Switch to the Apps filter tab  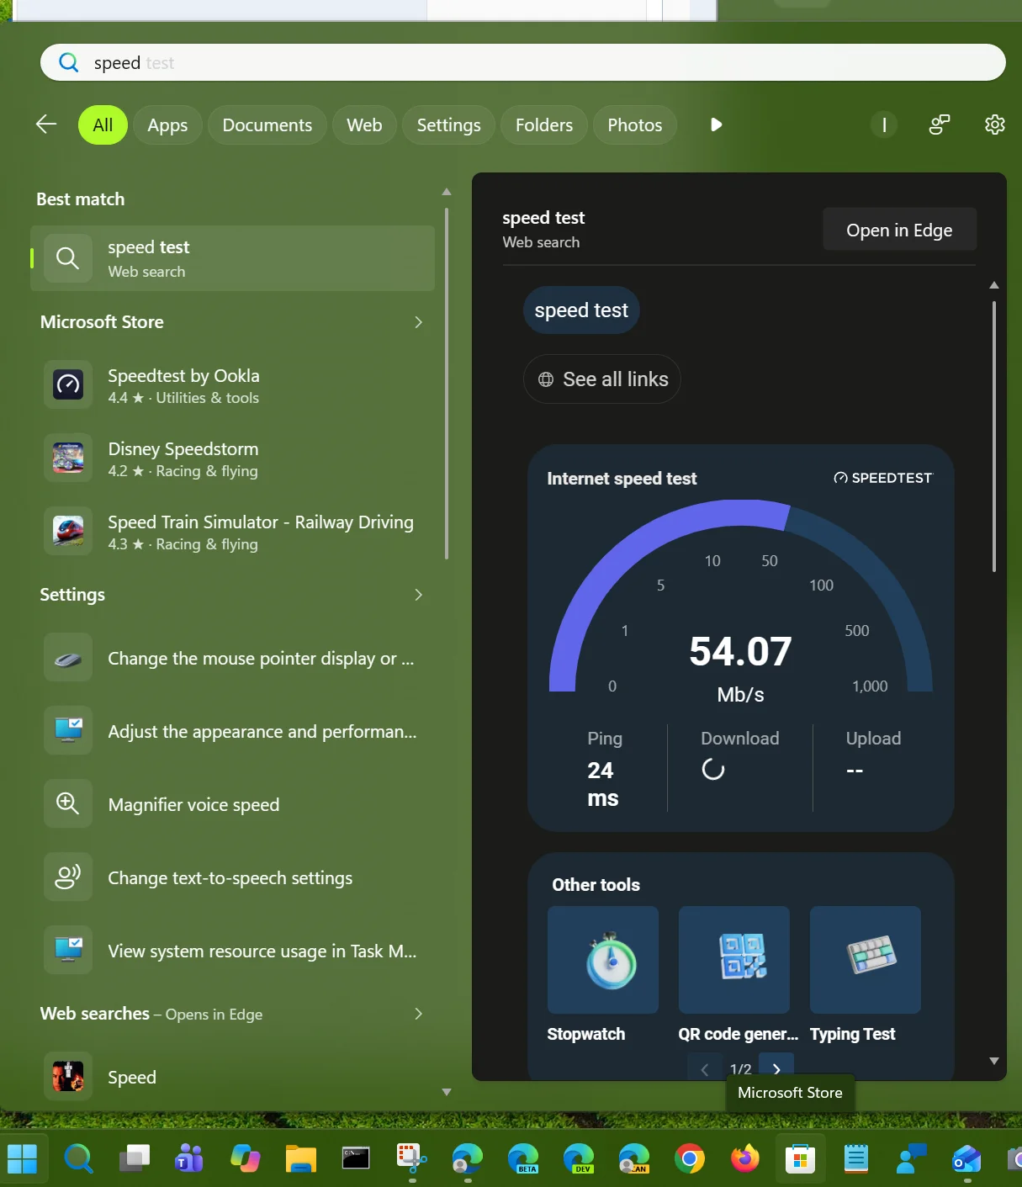pyautogui.click(x=167, y=125)
